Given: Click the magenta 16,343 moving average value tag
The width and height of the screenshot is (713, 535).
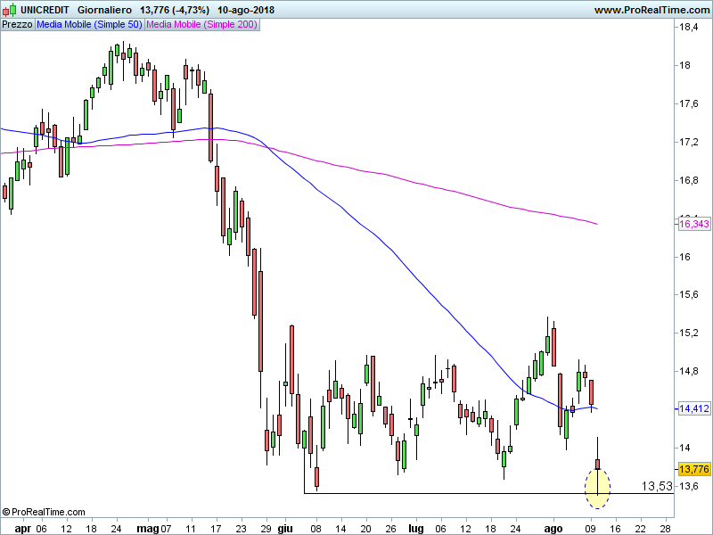Looking at the screenshot, I should (694, 224).
